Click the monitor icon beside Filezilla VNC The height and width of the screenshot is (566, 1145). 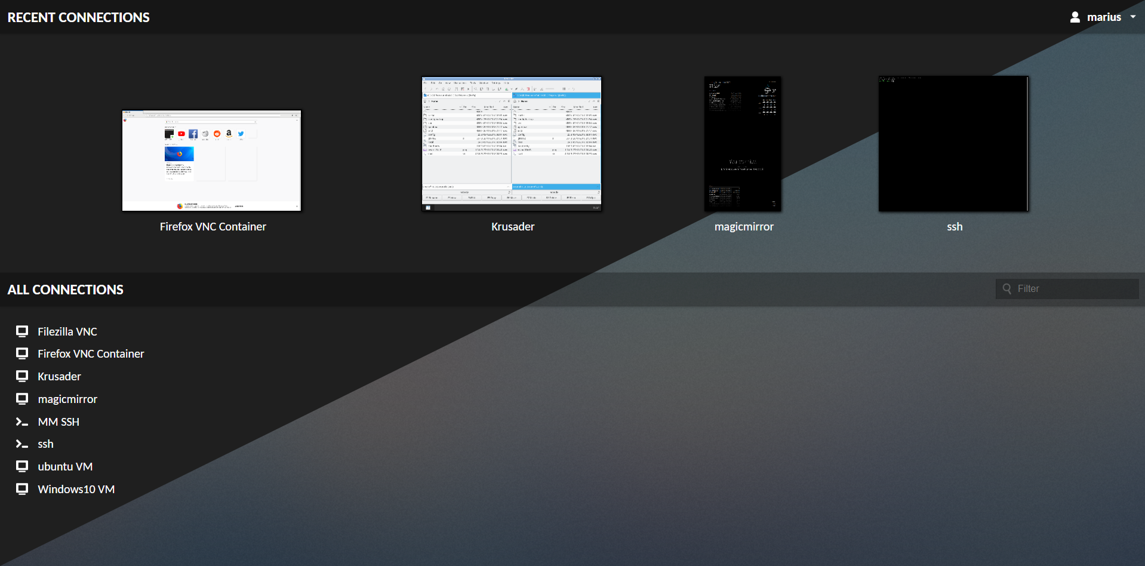coord(22,331)
